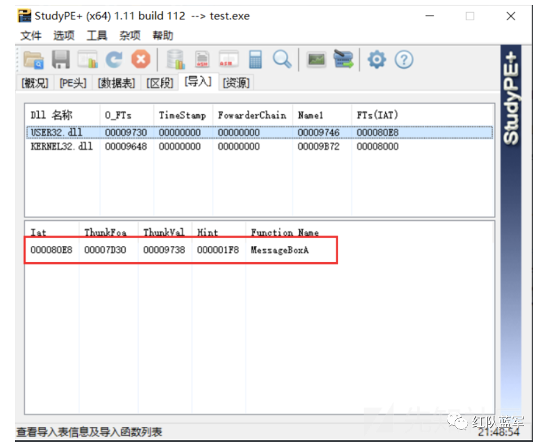Image resolution: width=542 pixels, height=446 pixels.
Task: Select the KERNEL32.dll row
Action: point(260,146)
